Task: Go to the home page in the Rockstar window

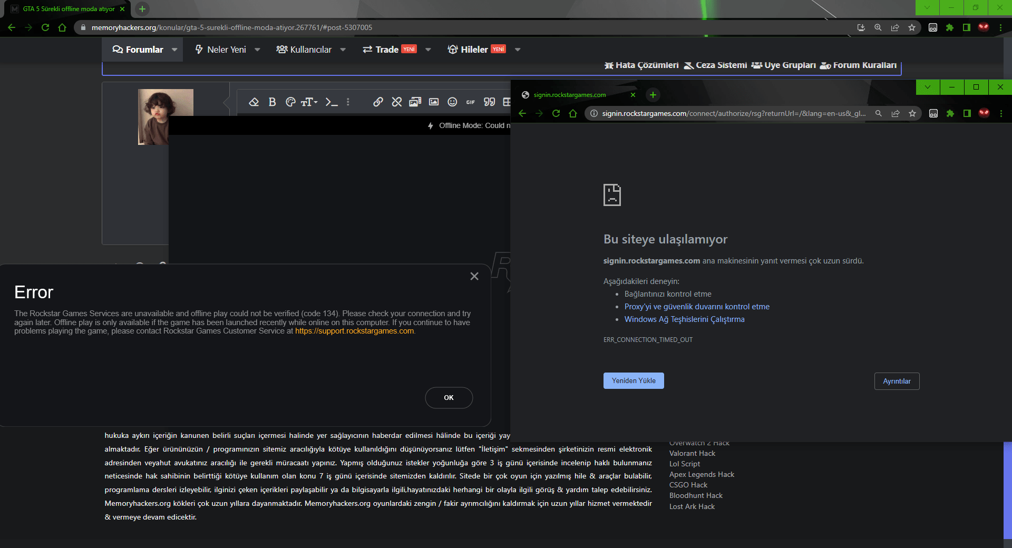Action: 573,113
